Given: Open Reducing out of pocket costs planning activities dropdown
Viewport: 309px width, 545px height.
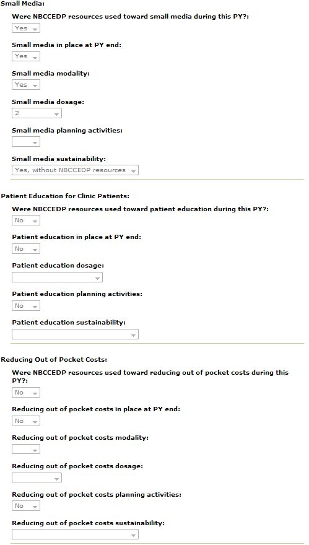Looking at the screenshot, I should click(26, 506).
